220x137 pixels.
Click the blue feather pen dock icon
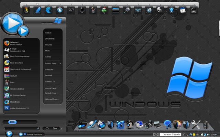(x=37, y=10)
